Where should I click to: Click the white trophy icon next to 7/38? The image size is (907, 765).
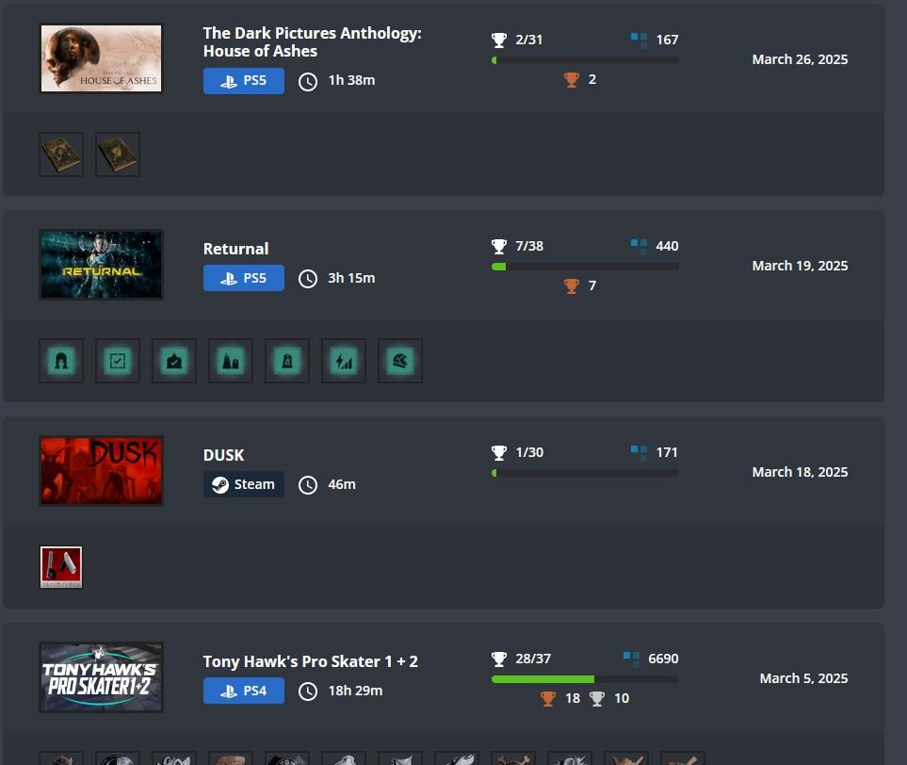click(x=498, y=247)
